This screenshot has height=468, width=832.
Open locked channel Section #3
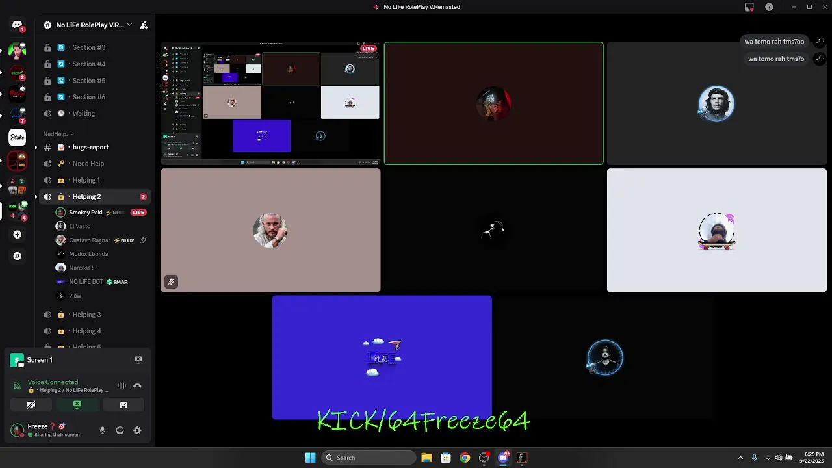click(95, 47)
